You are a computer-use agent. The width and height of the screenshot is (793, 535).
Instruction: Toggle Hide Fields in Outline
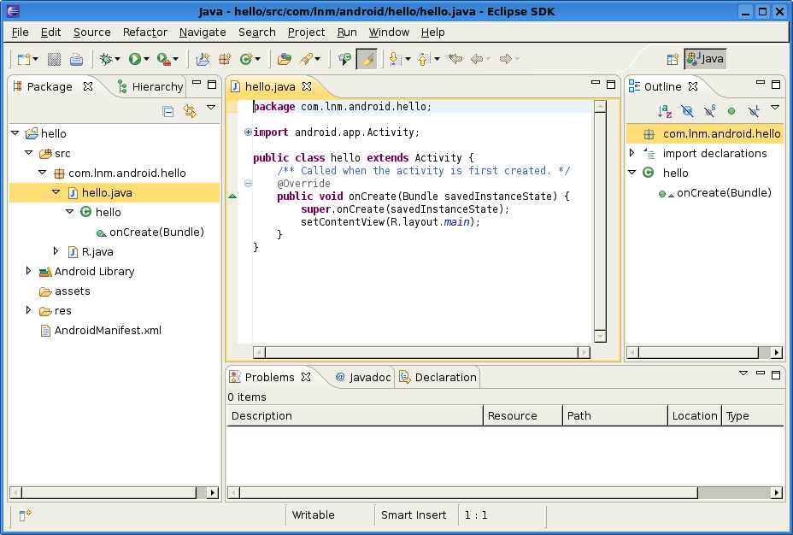(x=687, y=111)
